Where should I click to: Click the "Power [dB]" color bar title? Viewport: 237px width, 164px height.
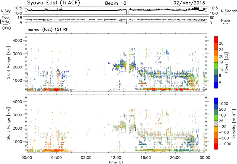tap(226, 62)
